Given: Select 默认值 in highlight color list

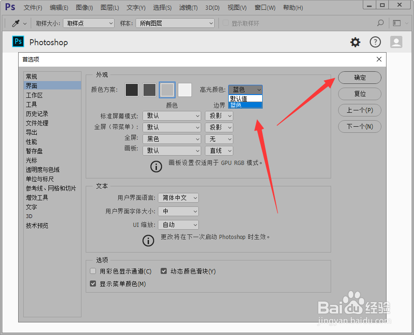Looking at the screenshot, I should [x=245, y=99].
